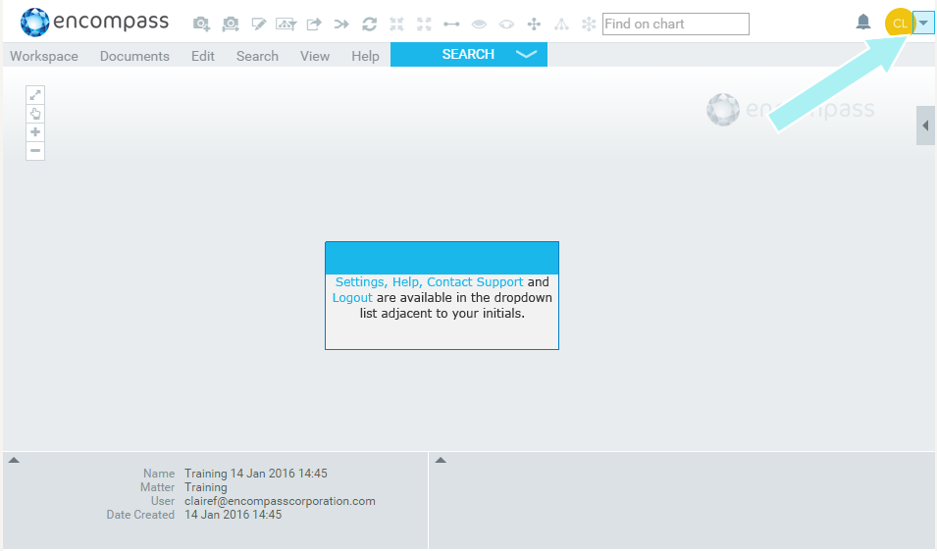Image resolution: width=937 pixels, height=551 pixels.
Task: Click the outlined eye show icon
Action: tap(506, 24)
